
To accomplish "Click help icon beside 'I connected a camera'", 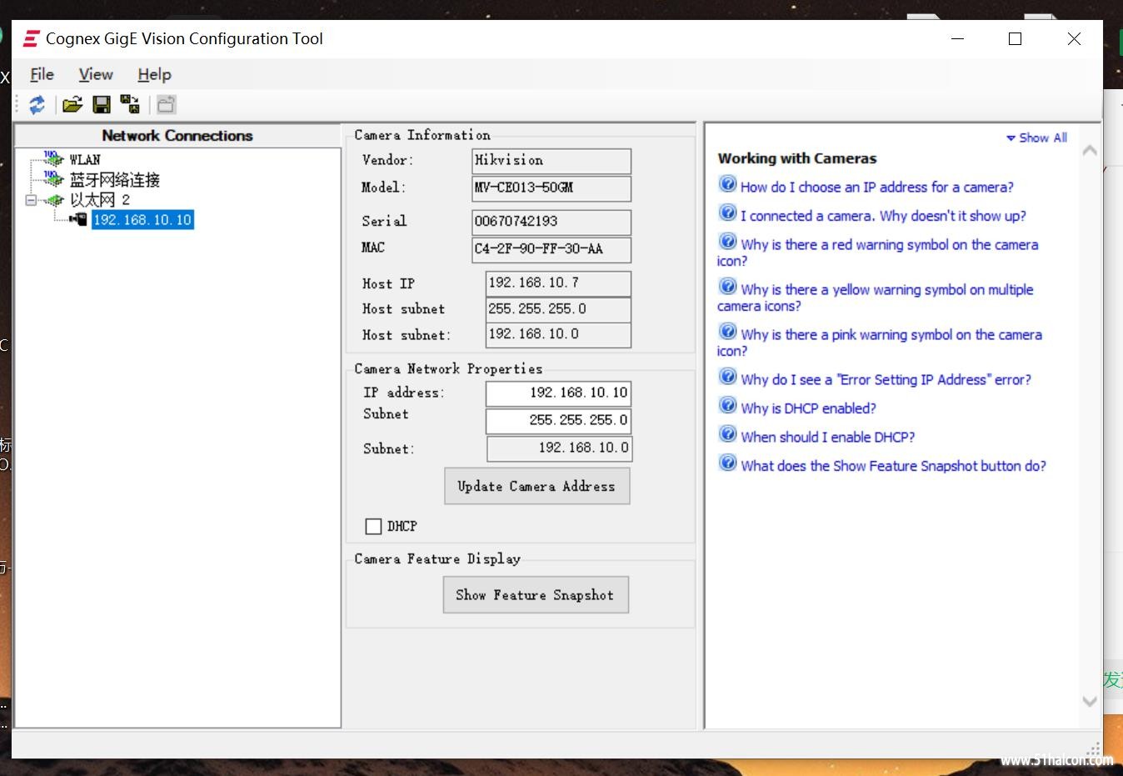I will [727, 213].
